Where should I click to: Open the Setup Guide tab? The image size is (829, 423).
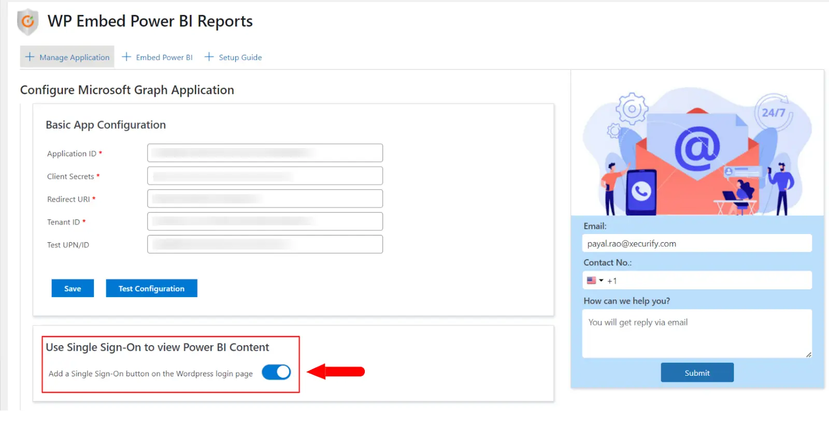[x=233, y=57]
